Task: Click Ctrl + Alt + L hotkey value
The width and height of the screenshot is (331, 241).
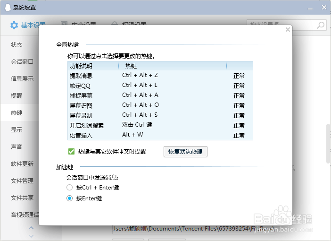Action: click(x=140, y=85)
